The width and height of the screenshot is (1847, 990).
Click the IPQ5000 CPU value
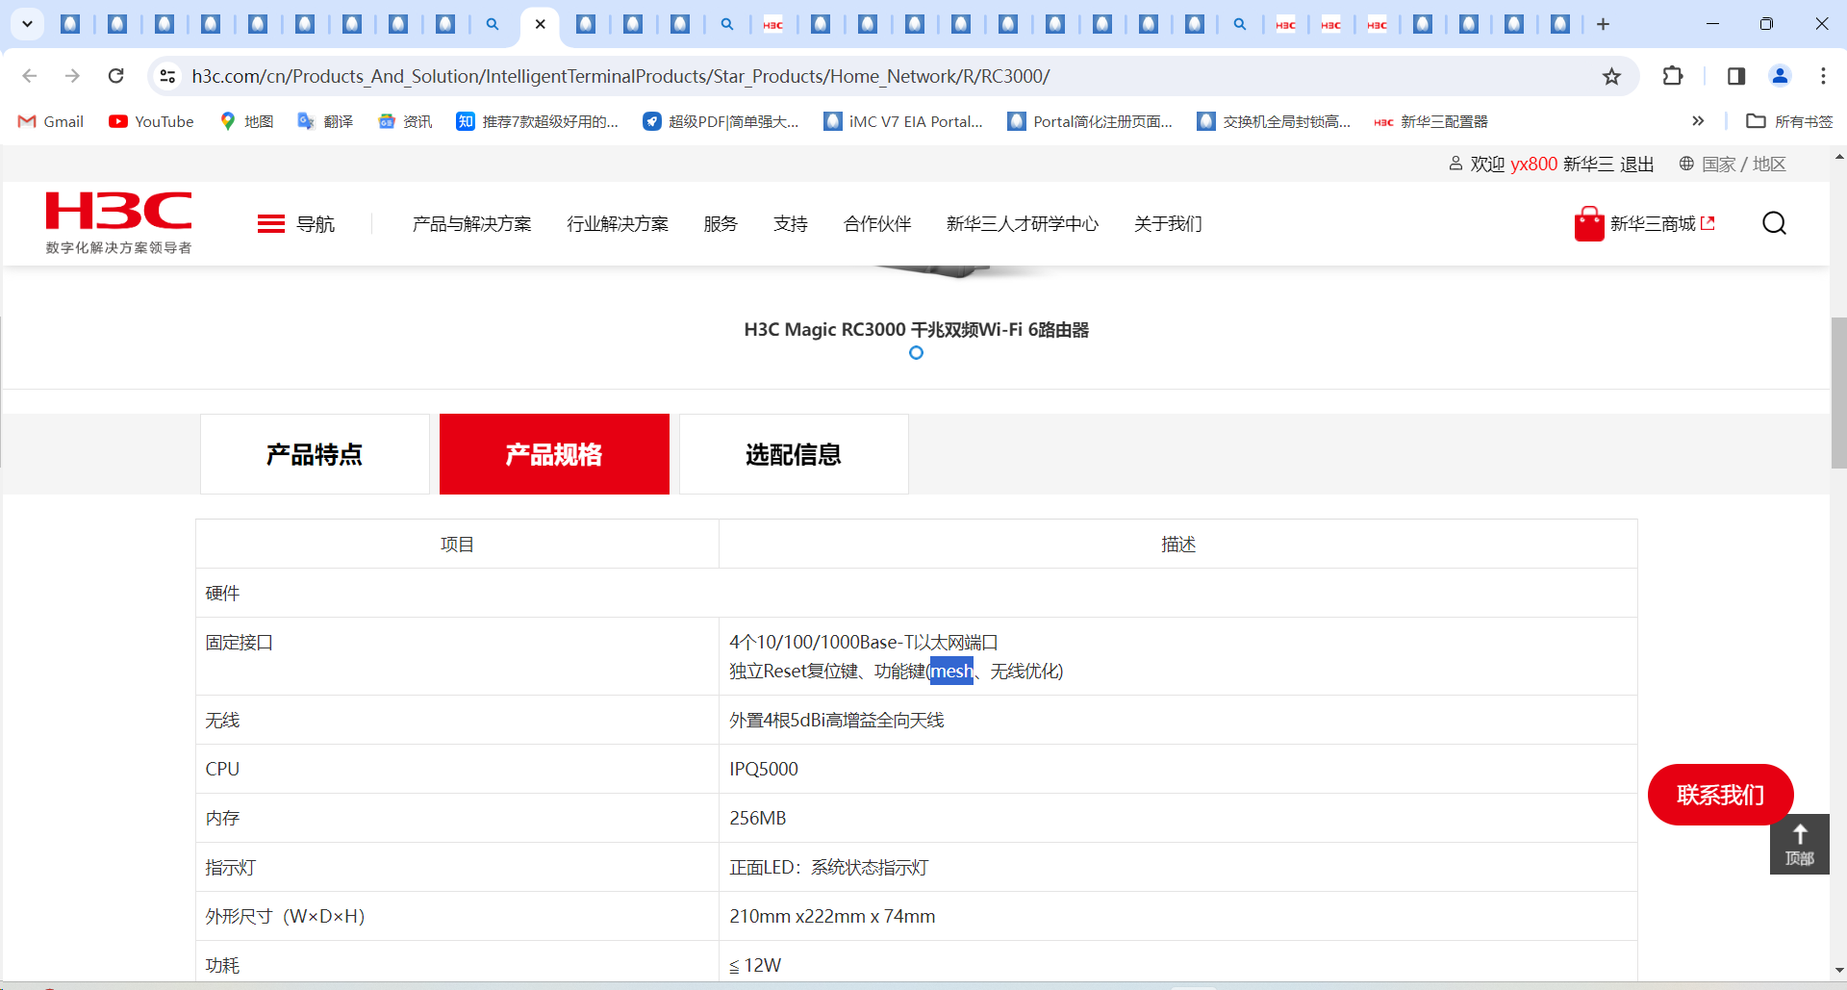[764, 769]
